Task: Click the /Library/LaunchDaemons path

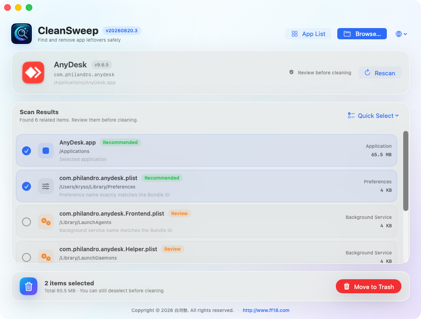Action: point(88,258)
